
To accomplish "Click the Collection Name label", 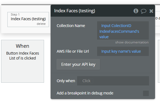I will (x=71, y=26).
